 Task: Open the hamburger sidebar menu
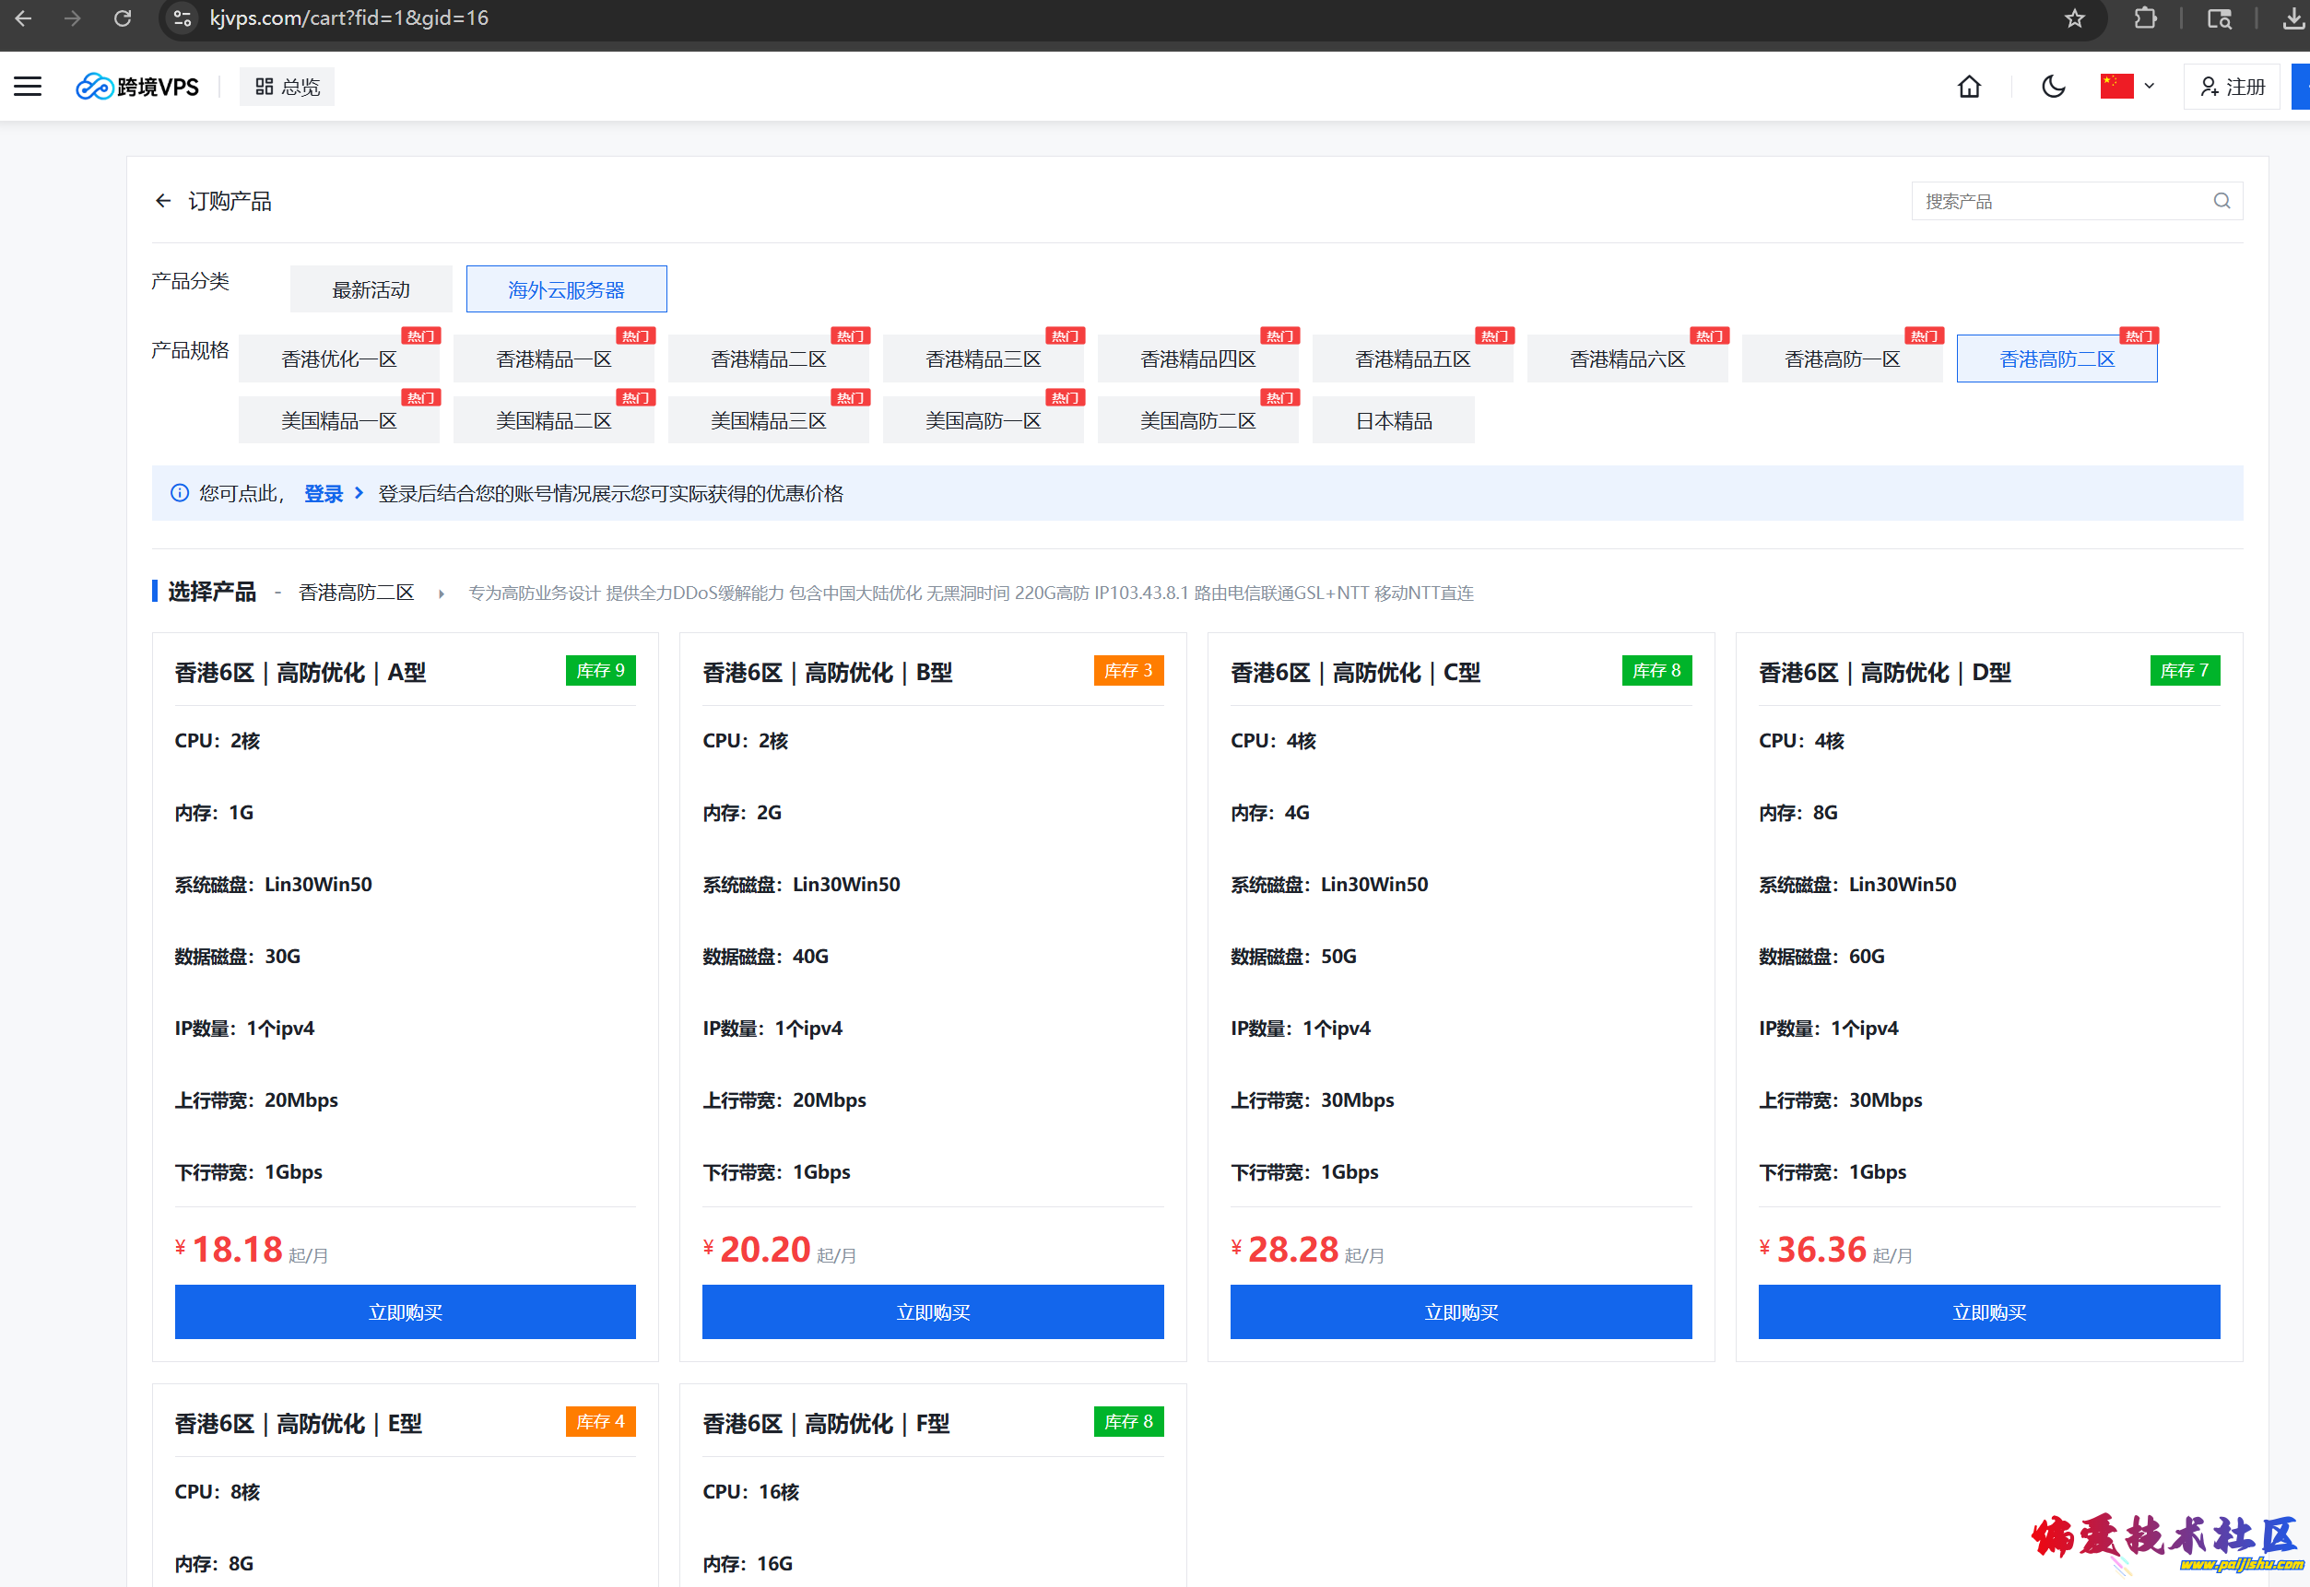coord(28,87)
